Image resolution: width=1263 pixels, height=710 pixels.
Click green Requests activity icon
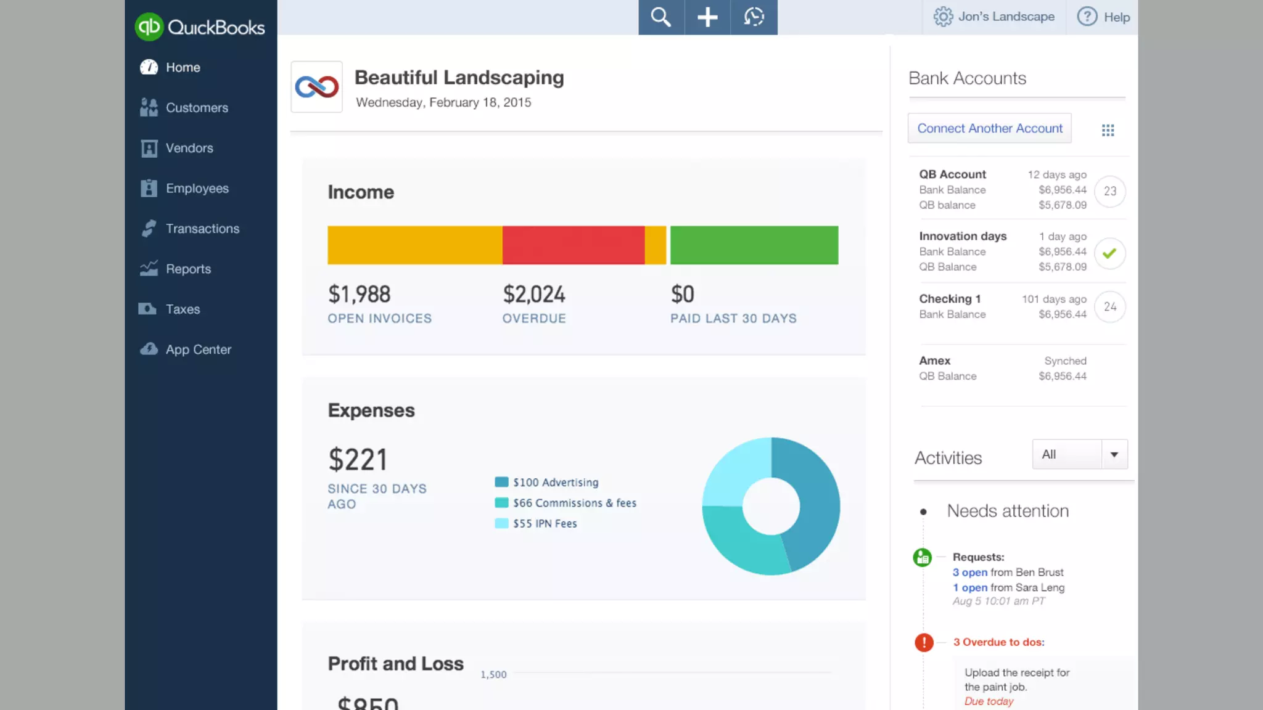922,558
